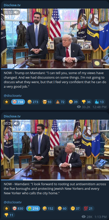Unmute the 00:52 video
109x220 pixels.
pos(16,12)
